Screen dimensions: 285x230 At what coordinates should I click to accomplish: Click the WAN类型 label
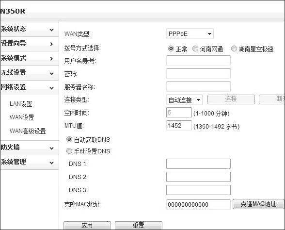coord(78,34)
